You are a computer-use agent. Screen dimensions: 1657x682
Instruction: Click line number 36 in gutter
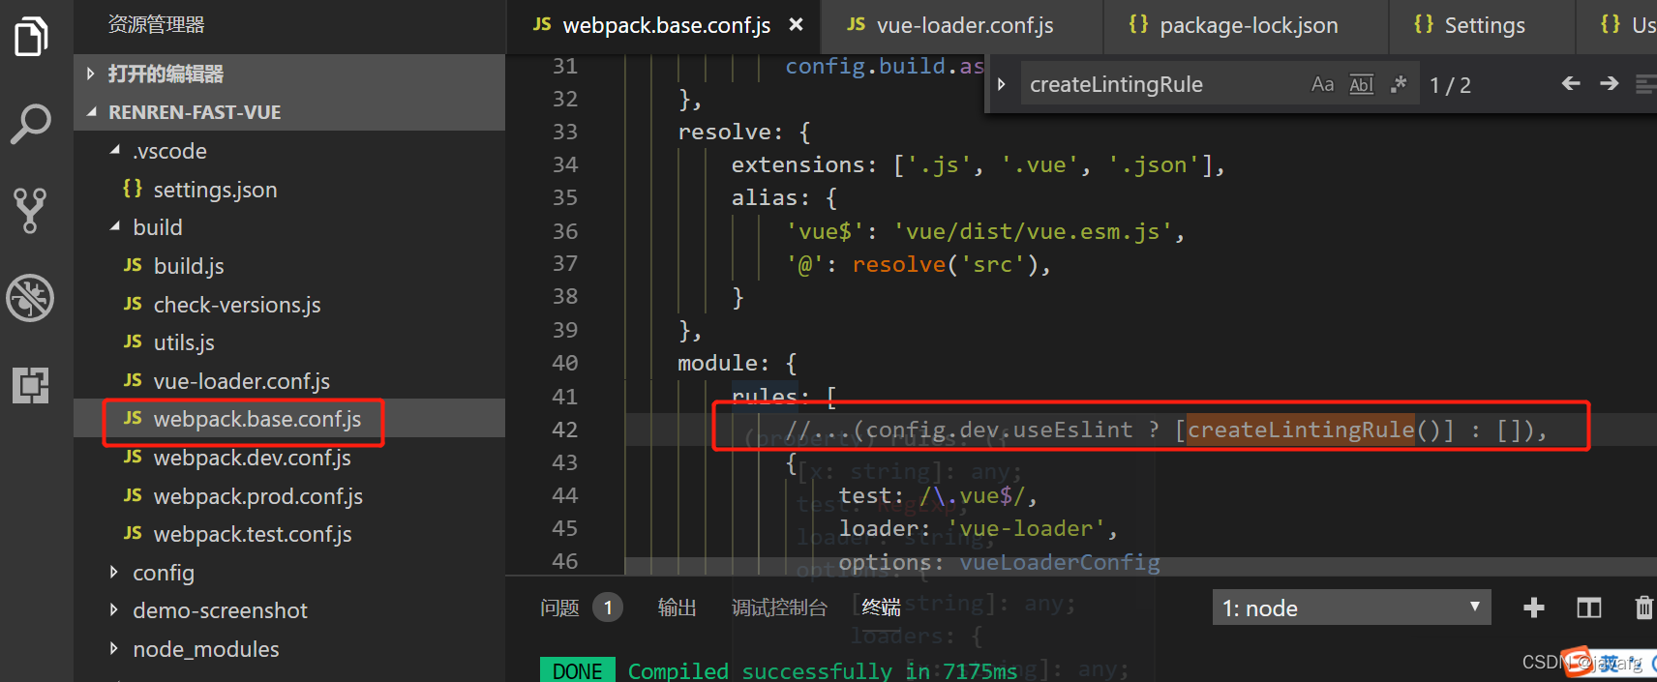565,231
